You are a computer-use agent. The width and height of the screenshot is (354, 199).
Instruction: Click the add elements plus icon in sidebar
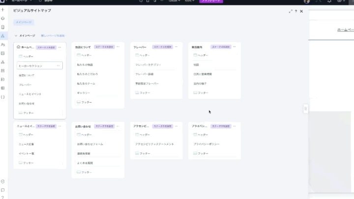[3, 9]
